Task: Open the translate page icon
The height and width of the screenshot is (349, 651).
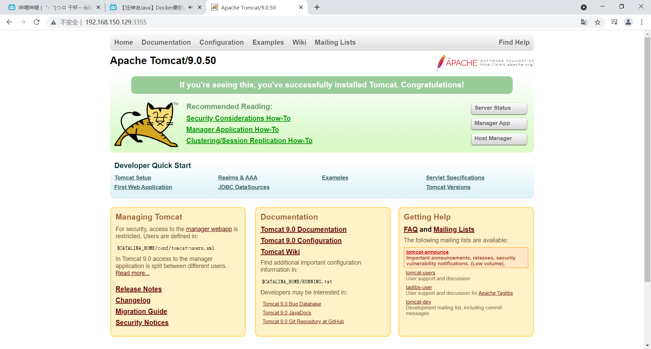Action: coord(584,22)
